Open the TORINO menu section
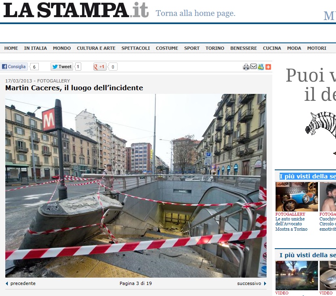The width and height of the screenshot is (336, 296). coord(215,48)
